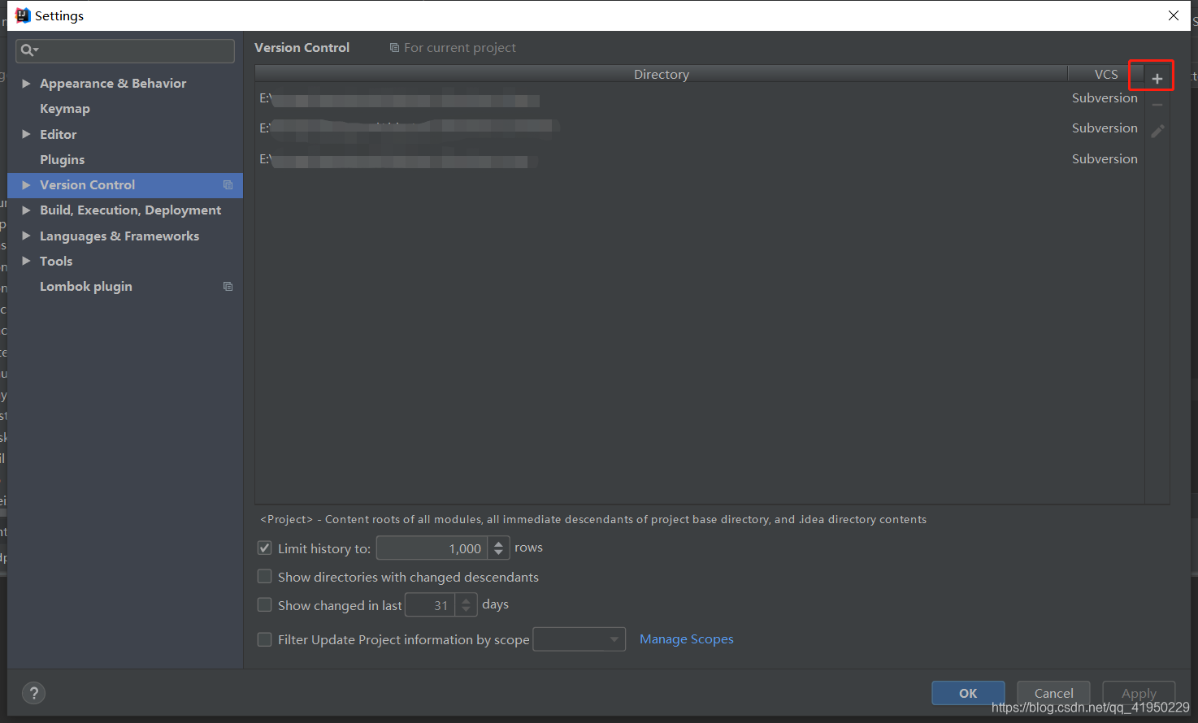Click the For current project label

click(460, 48)
